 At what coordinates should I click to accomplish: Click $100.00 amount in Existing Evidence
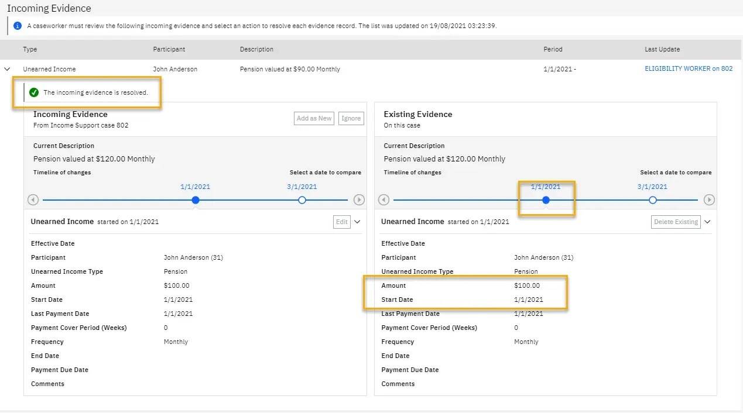pos(527,285)
